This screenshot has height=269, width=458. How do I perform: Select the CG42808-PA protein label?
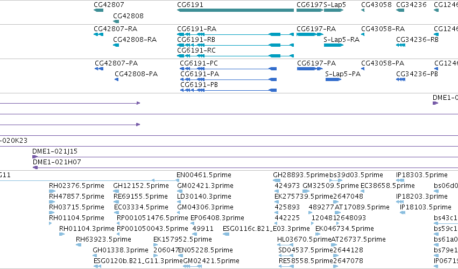tap(136, 74)
